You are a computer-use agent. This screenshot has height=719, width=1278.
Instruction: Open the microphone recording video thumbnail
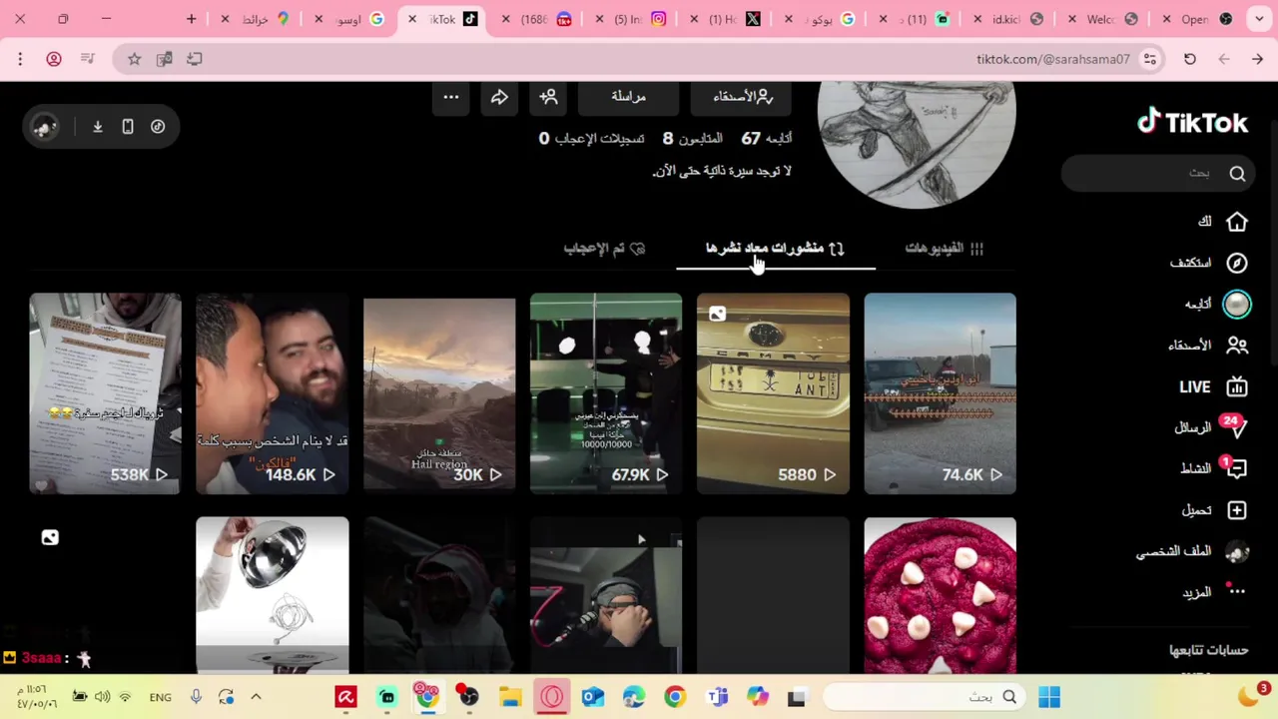(606, 595)
